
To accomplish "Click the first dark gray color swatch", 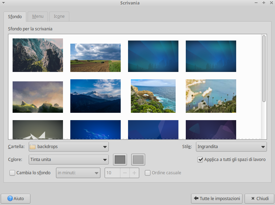I will [x=120, y=160].
